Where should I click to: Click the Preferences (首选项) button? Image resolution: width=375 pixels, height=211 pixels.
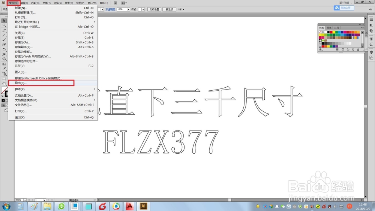coord(169,9)
